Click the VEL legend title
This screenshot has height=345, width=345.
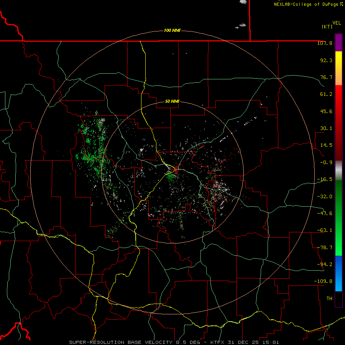[x=337, y=23]
